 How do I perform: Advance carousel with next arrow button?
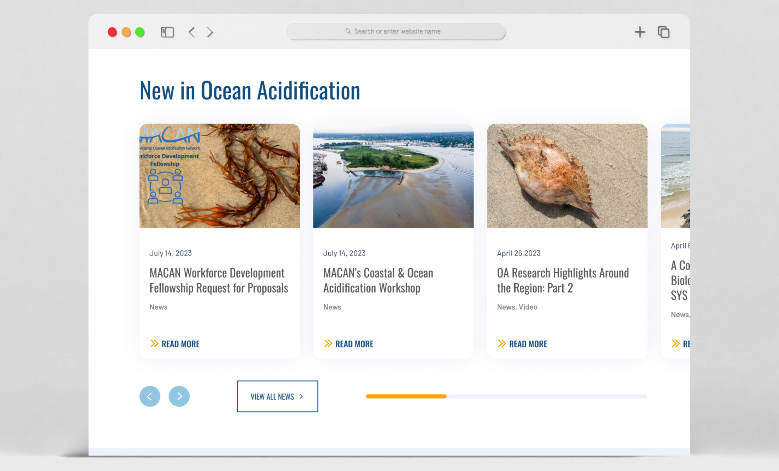pyautogui.click(x=179, y=396)
